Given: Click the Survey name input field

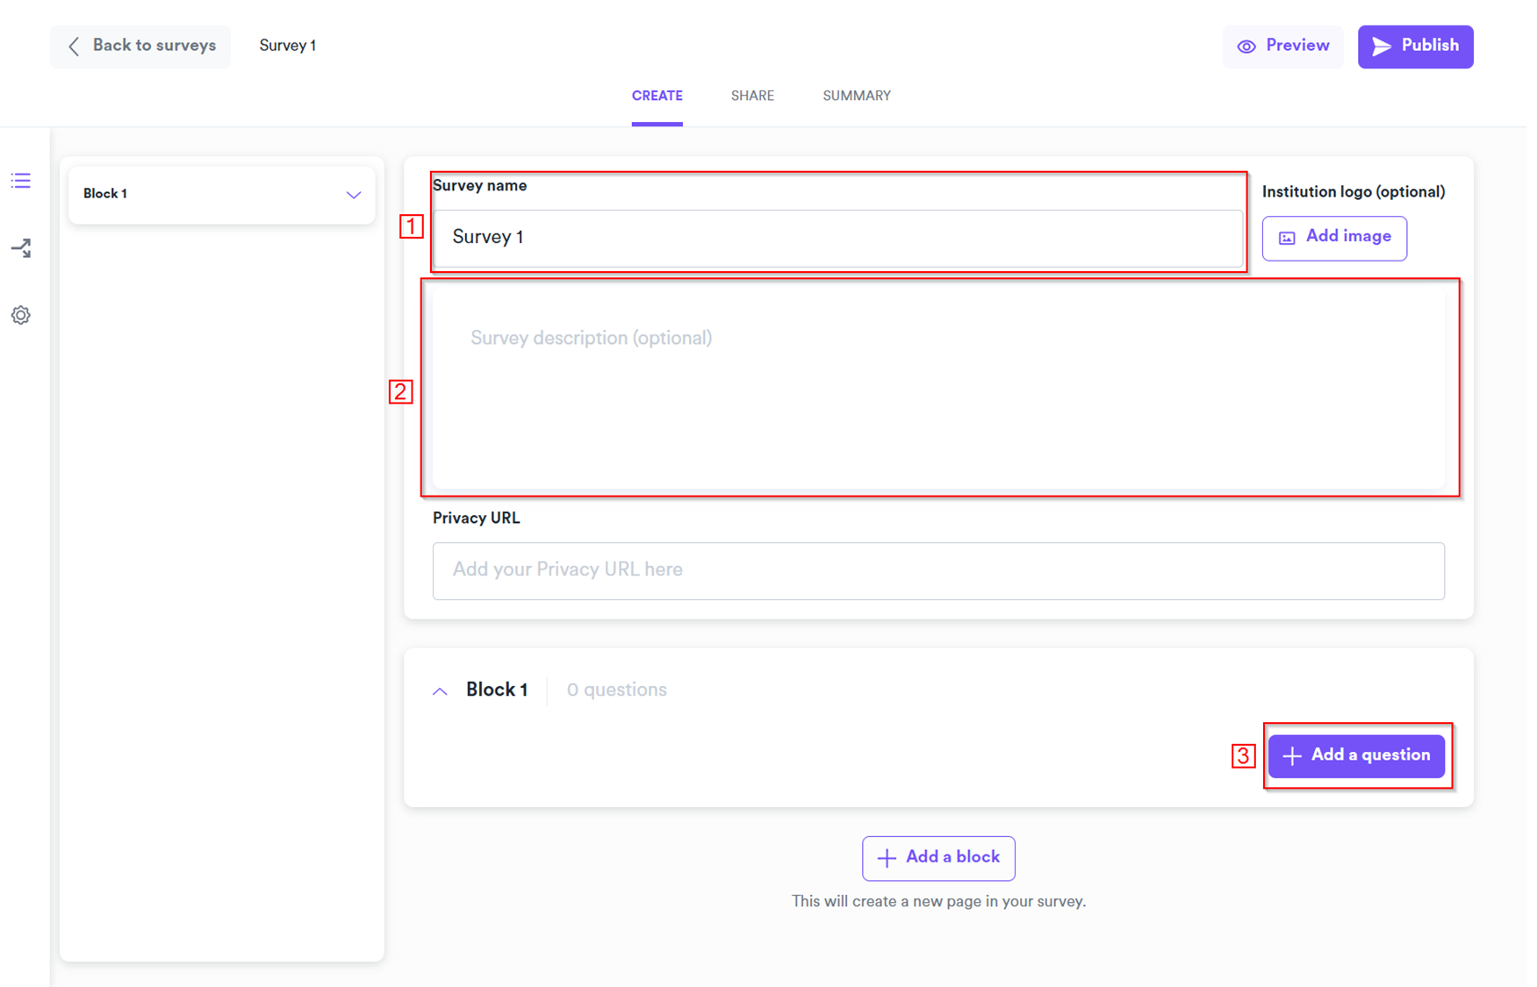Looking at the screenshot, I should pyautogui.click(x=837, y=238).
